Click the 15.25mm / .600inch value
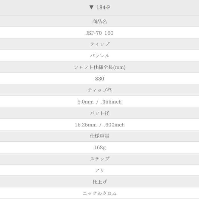Viewport: 199px width, 199px height. tap(100, 125)
